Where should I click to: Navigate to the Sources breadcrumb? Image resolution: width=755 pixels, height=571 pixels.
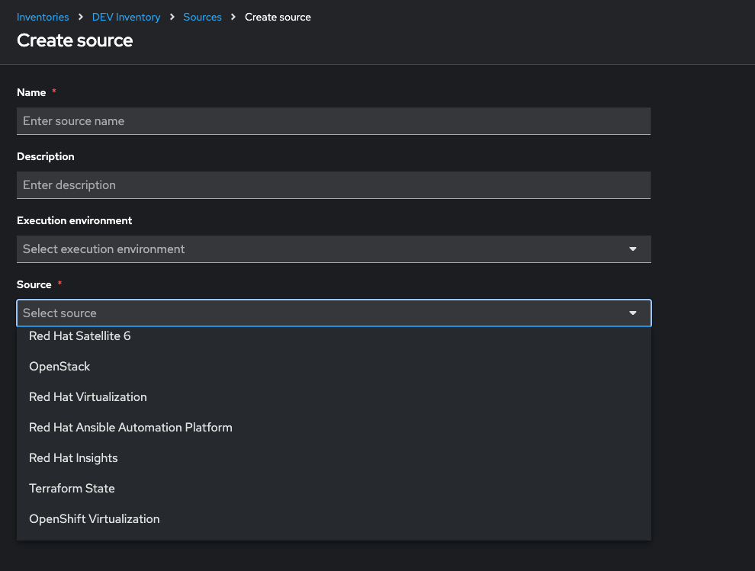click(202, 17)
